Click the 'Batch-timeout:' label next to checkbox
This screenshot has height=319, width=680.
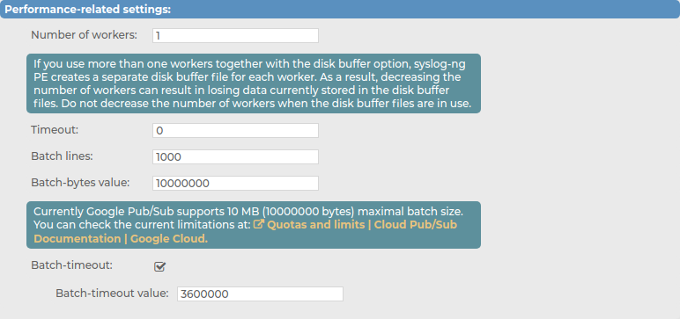point(71,265)
